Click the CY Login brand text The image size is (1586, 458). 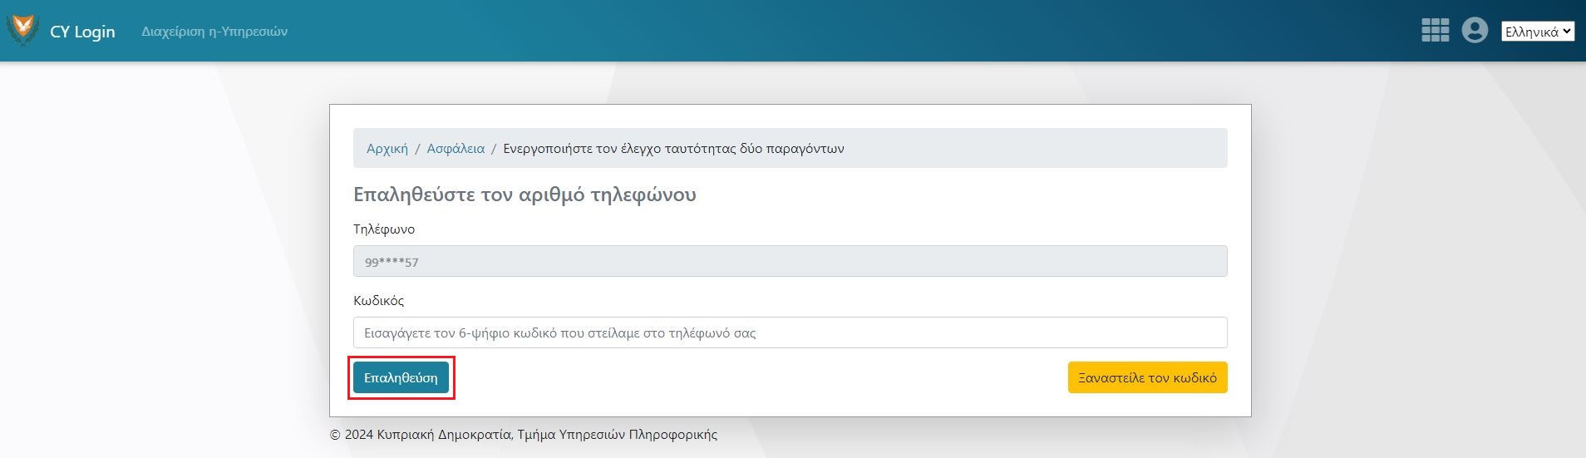82,32
